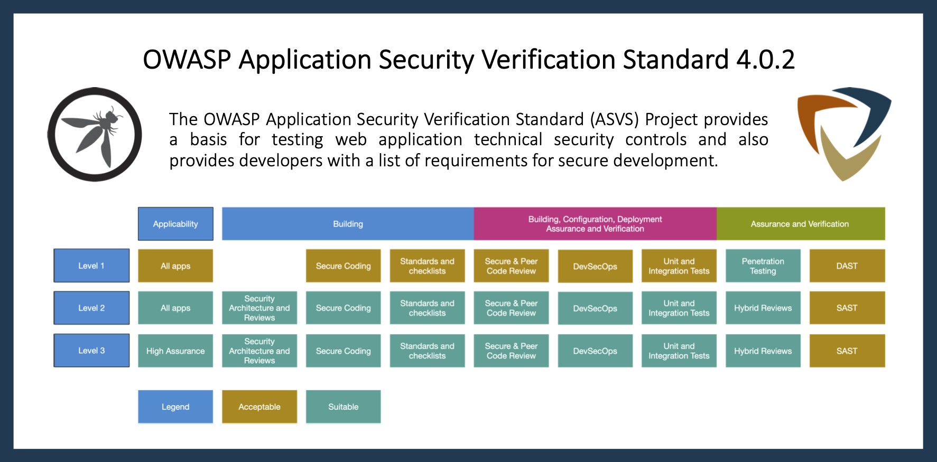
Task: Select the Applicability header box
Action: [175, 224]
